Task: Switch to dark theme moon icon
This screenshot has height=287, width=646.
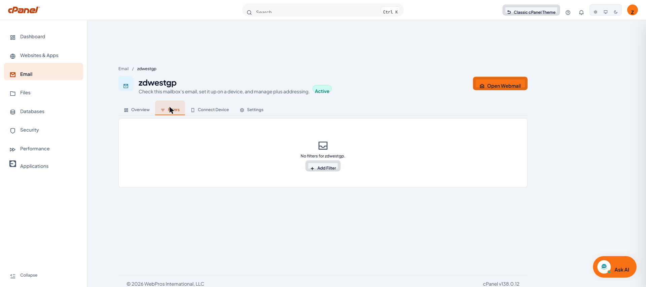Action: pos(616,12)
